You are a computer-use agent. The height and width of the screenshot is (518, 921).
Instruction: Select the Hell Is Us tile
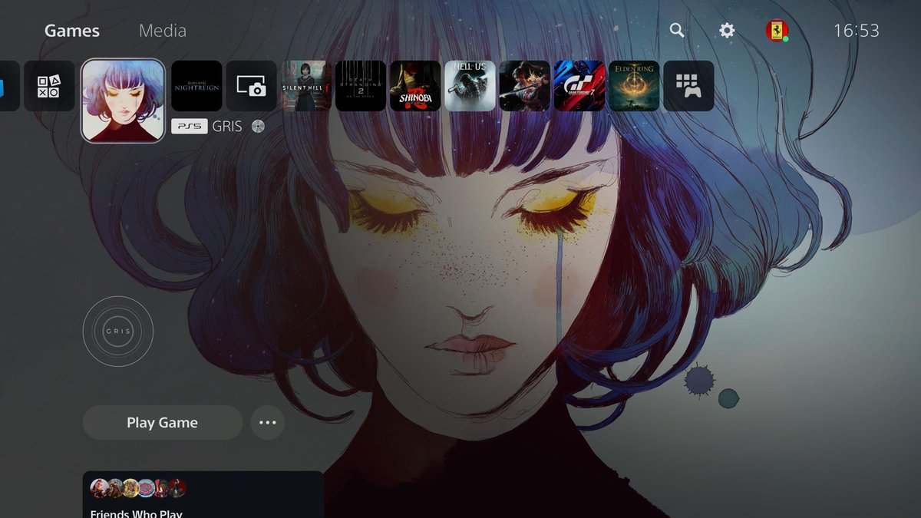(470, 86)
